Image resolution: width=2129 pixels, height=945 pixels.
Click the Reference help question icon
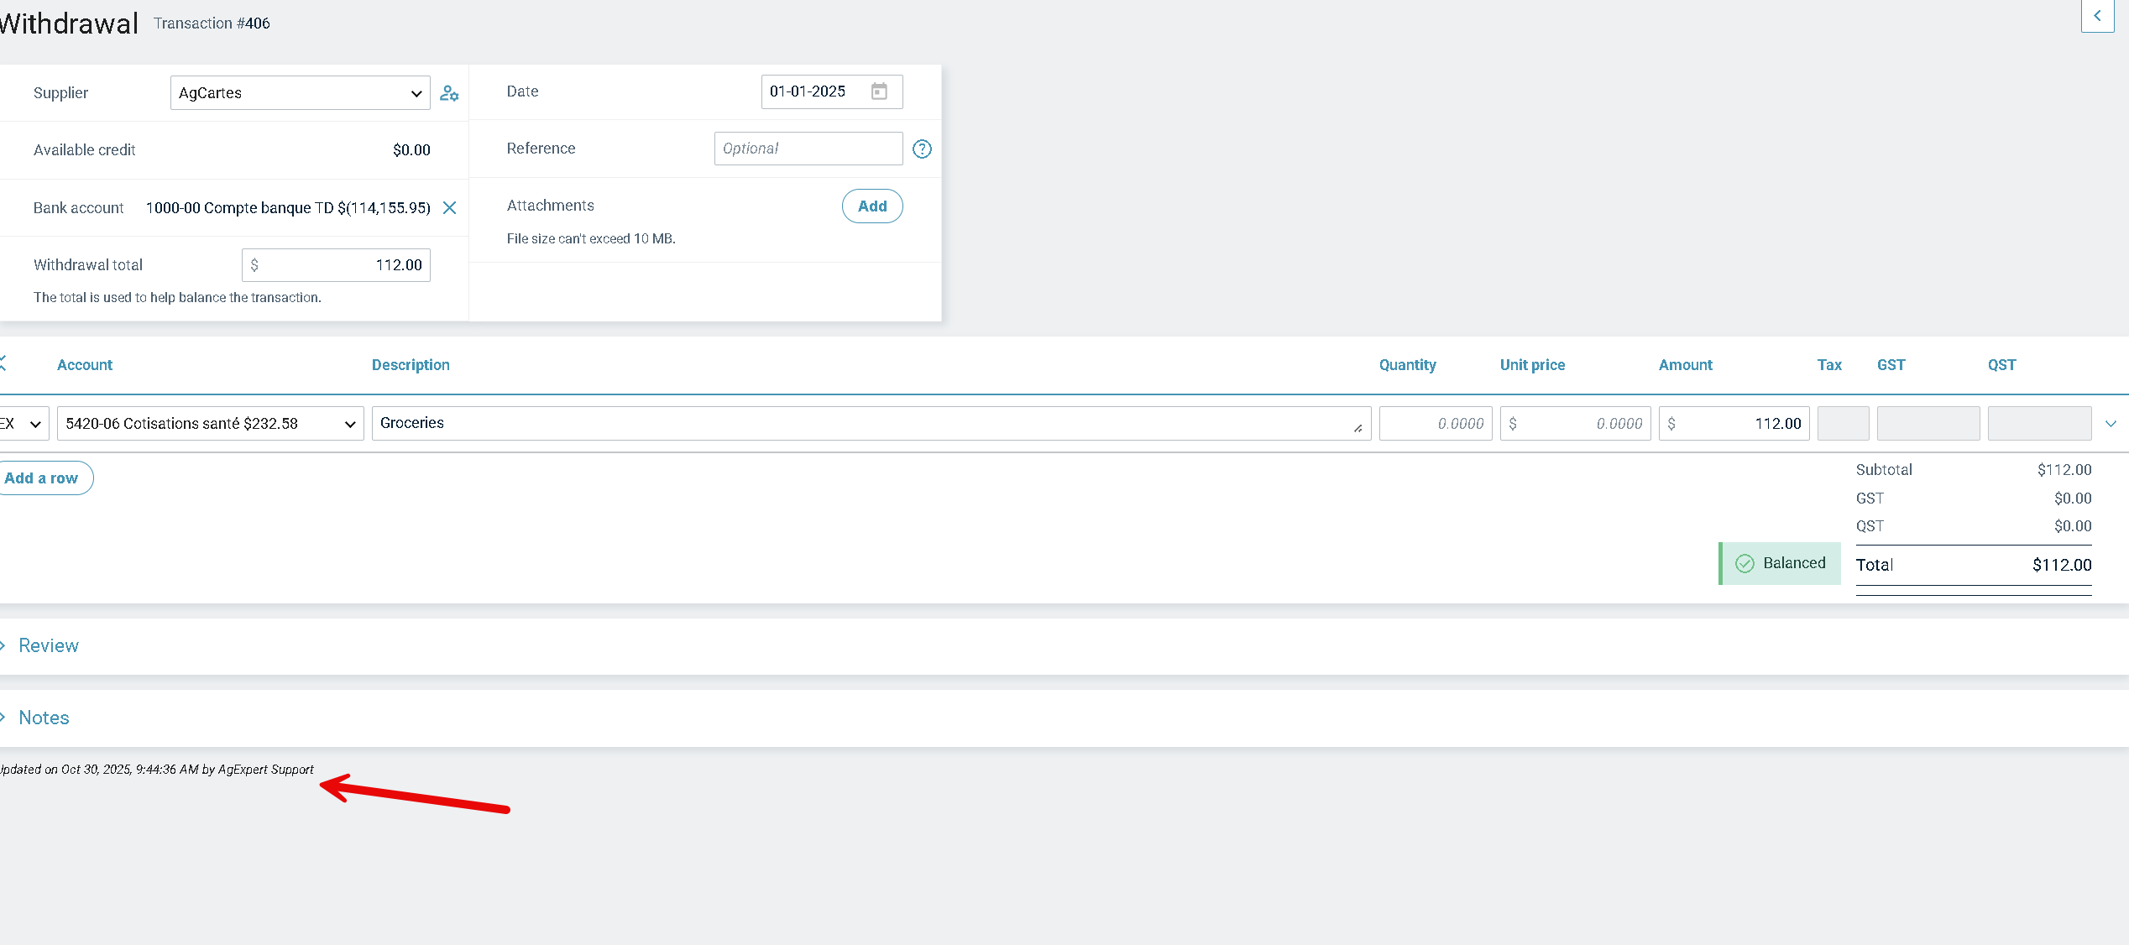click(x=922, y=149)
